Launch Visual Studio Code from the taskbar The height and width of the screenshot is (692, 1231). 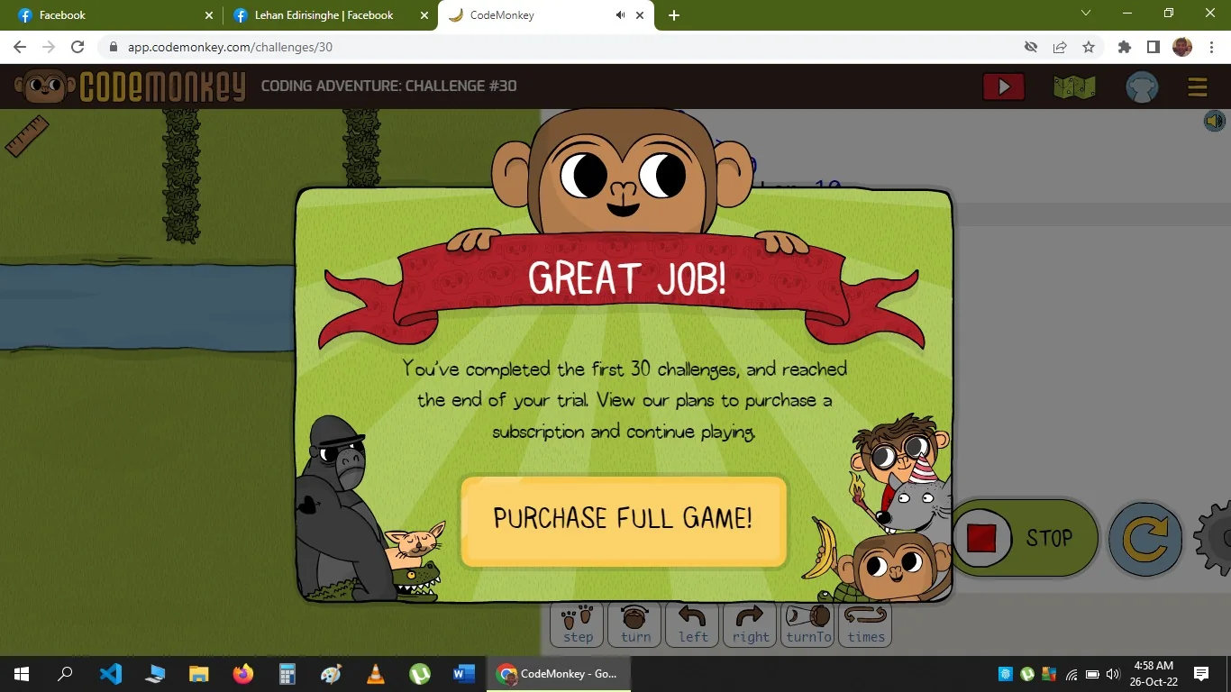(110, 673)
